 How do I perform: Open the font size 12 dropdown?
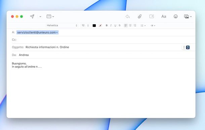(x=85, y=25)
